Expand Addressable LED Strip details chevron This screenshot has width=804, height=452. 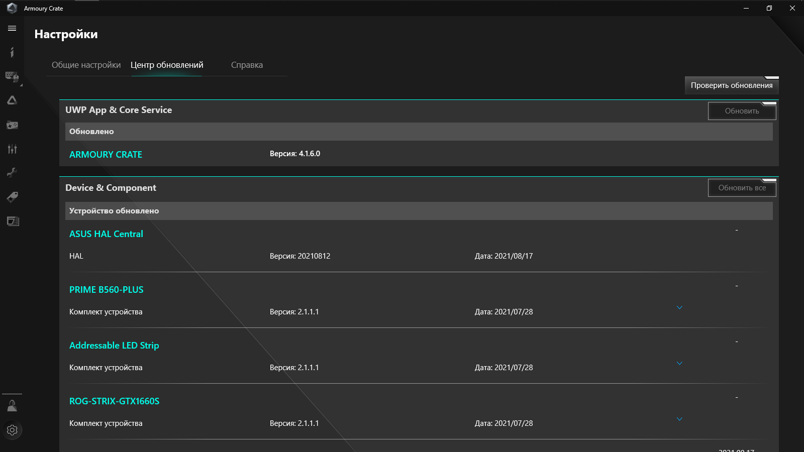tap(679, 363)
